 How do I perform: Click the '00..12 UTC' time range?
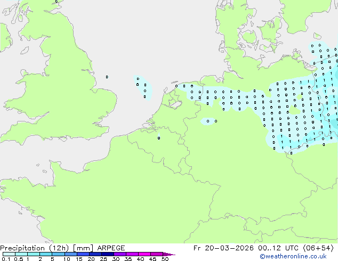tap(279, 248)
